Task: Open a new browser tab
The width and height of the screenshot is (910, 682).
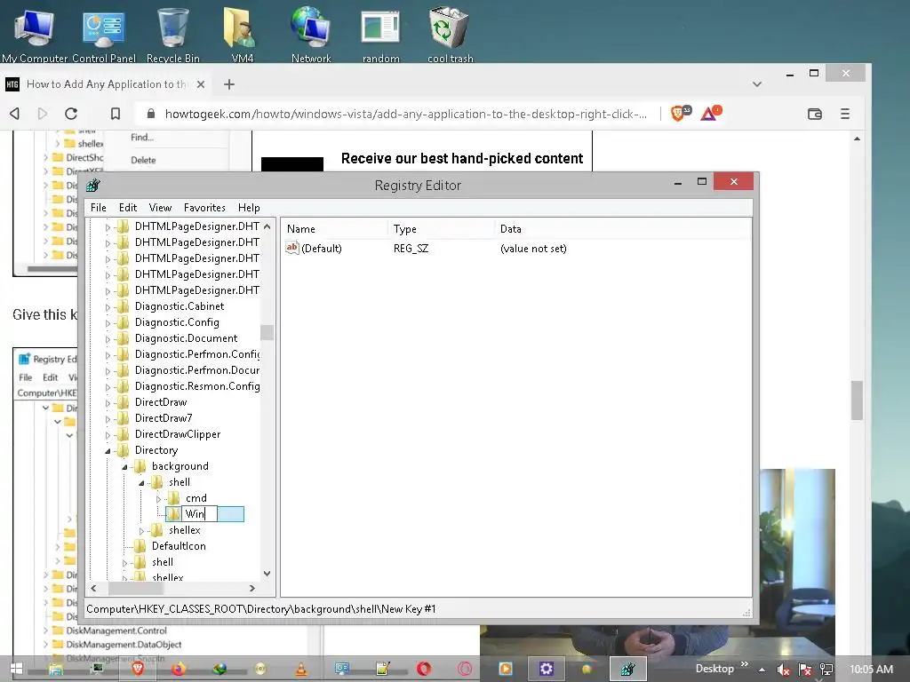Action: [x=229, y=84]
